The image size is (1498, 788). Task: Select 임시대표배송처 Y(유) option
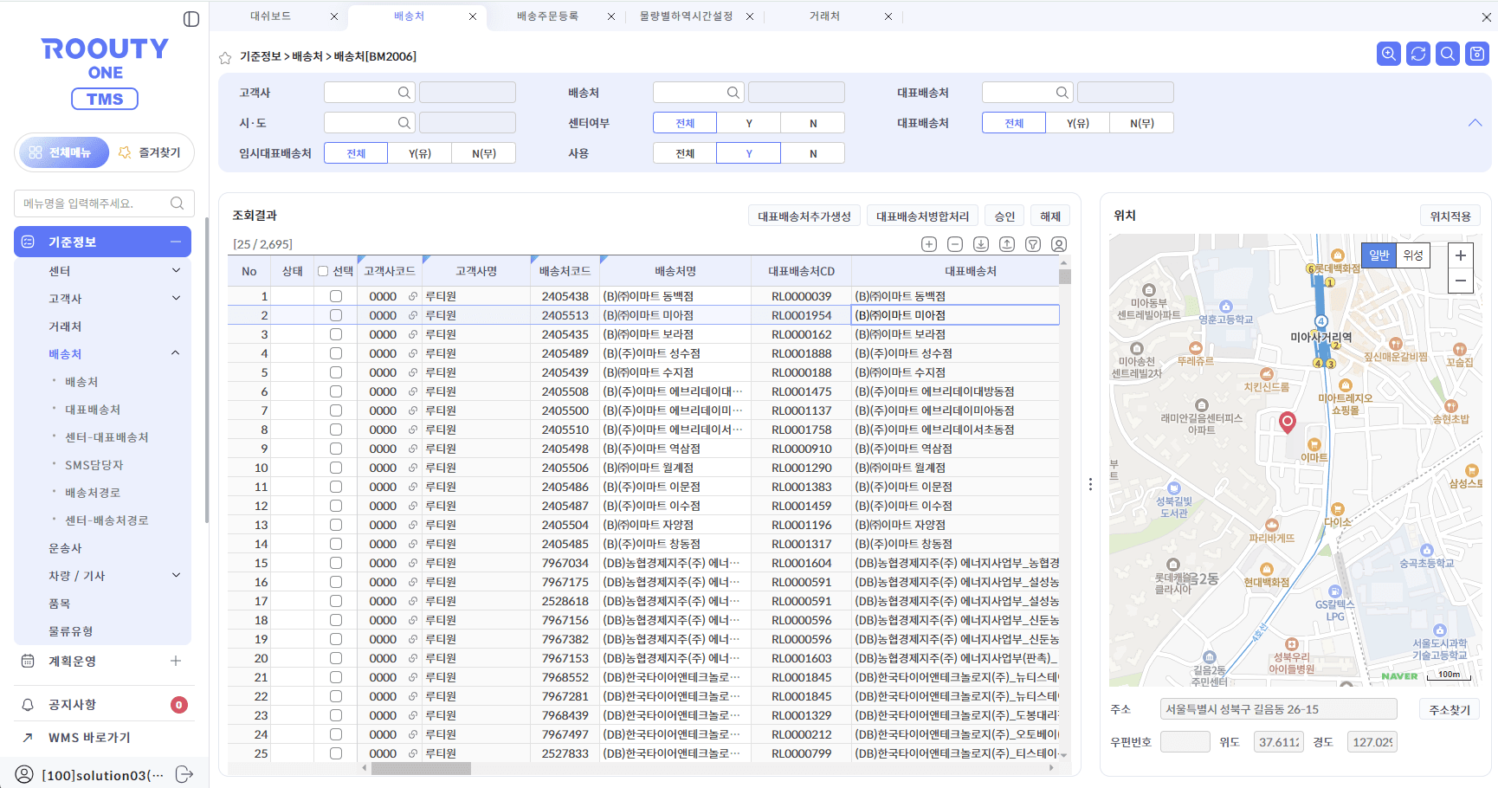pos(420,153)
